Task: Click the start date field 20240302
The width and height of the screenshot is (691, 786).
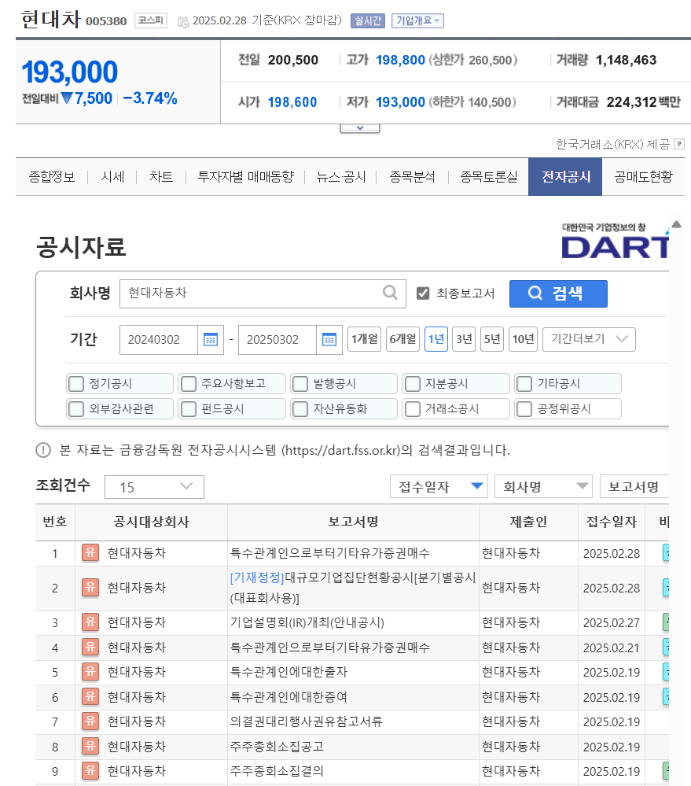Action: pos(159,340)
